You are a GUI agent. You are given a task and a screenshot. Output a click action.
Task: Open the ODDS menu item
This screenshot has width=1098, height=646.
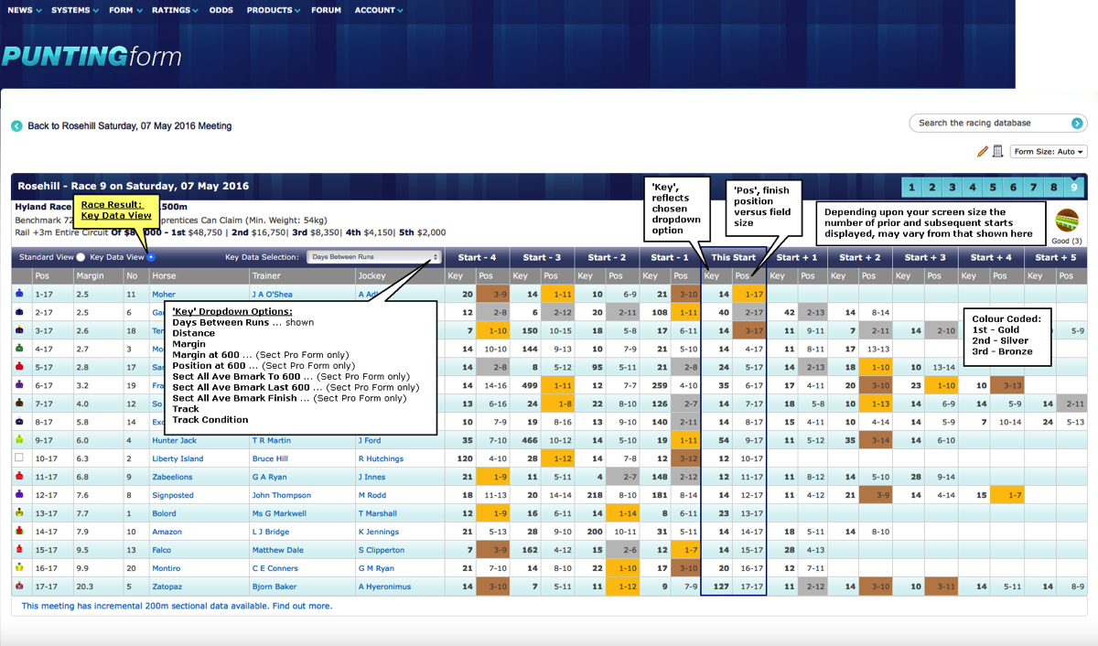click(221, 10)
